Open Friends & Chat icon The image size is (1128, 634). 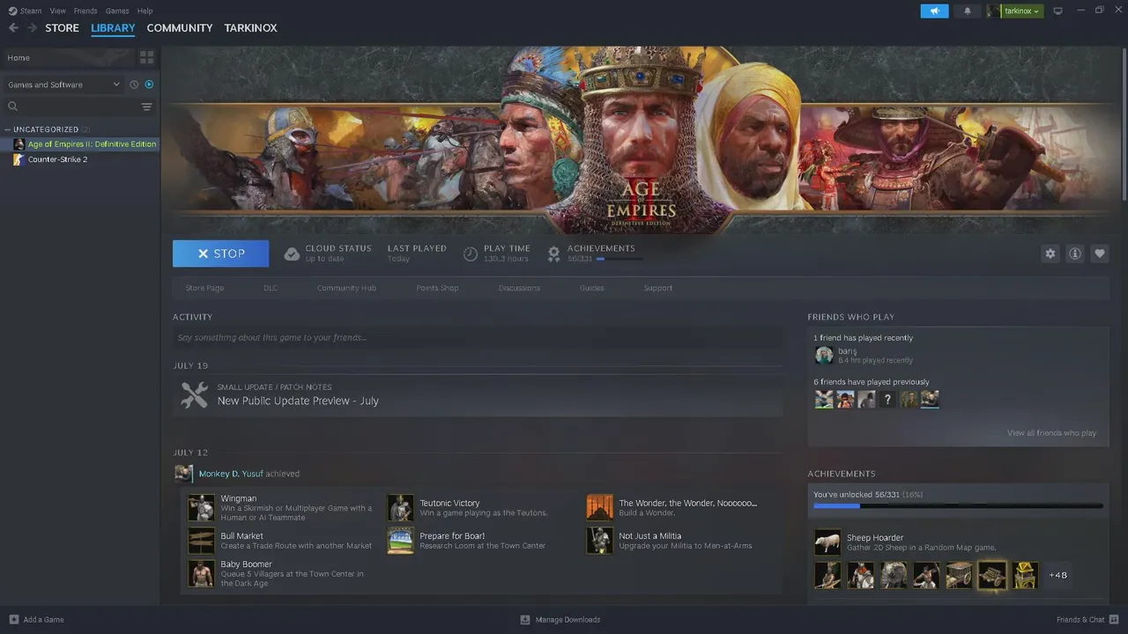click(1113, 619)
